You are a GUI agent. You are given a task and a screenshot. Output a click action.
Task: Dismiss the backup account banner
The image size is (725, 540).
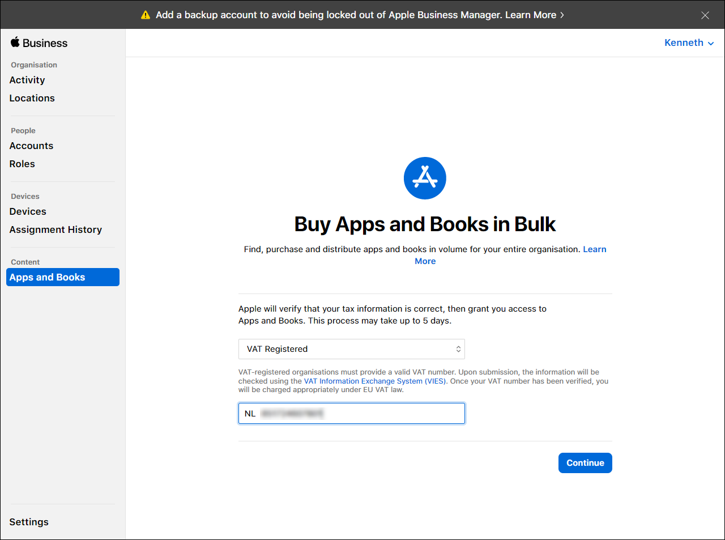click(705, 15)
